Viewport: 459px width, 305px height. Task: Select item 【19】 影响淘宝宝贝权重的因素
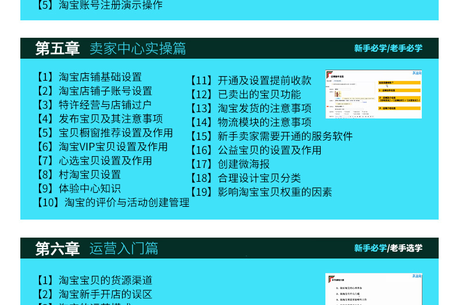261,192
